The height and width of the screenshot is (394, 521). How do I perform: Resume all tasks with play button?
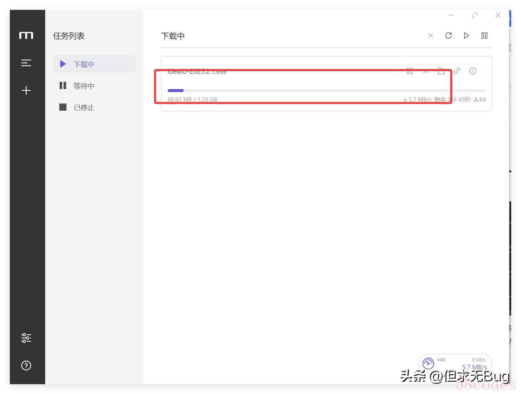point(466,36)
